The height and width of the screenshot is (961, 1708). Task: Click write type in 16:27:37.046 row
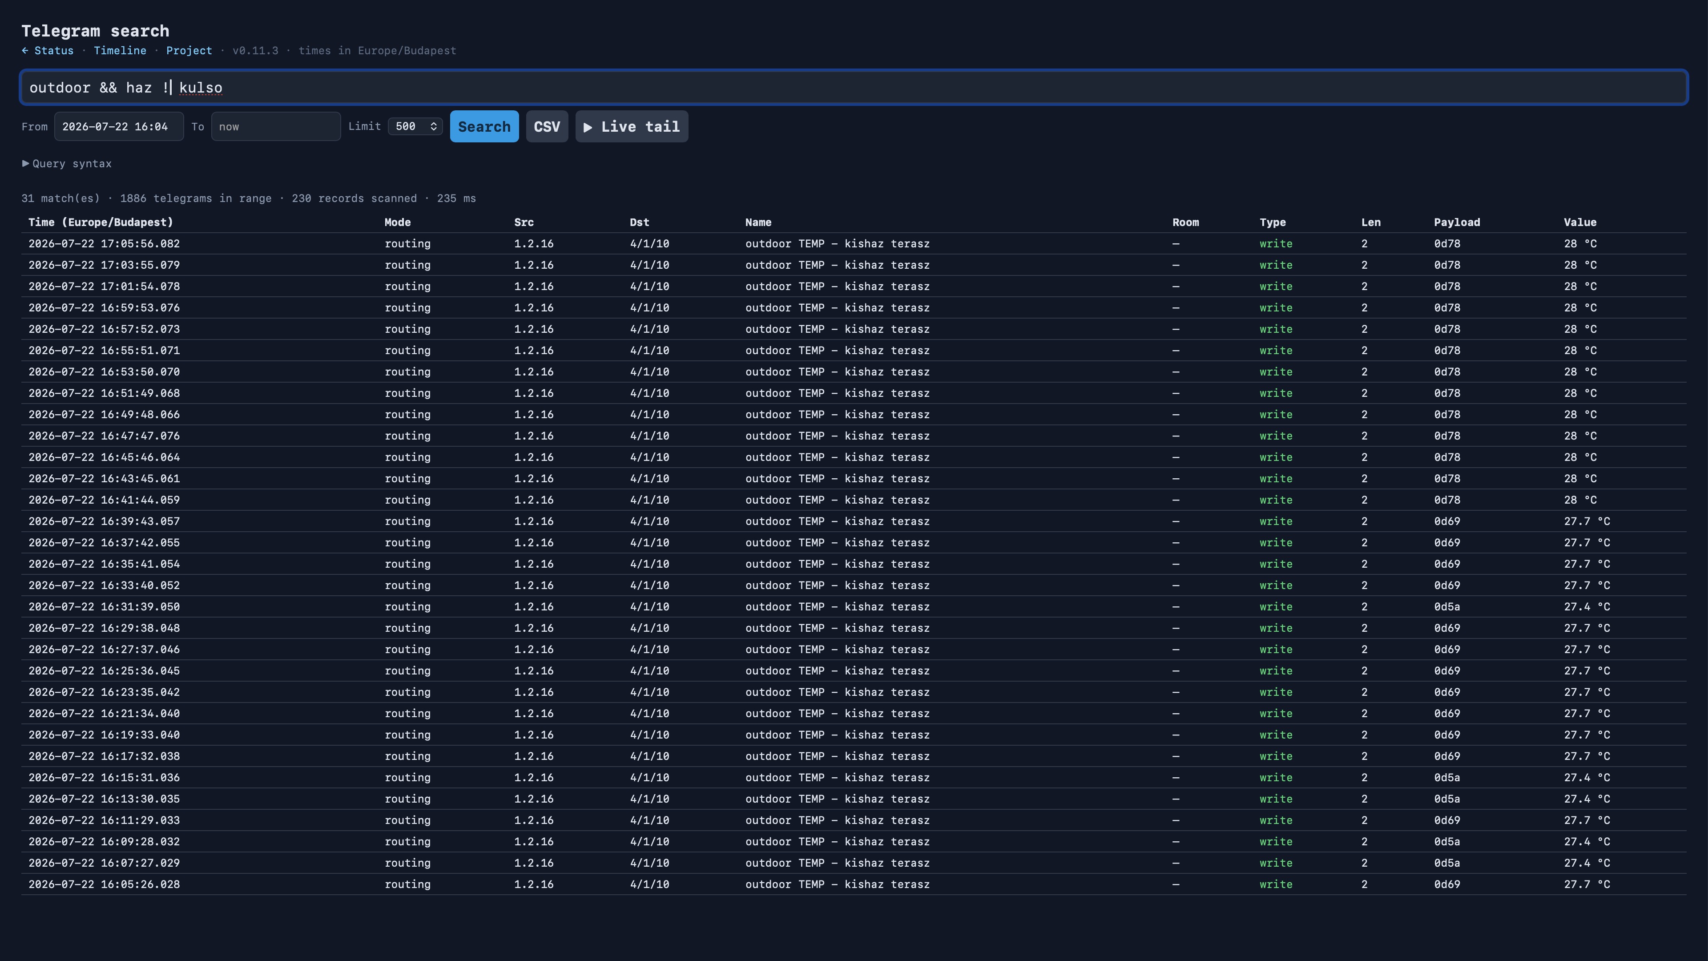coord(1276,649)
